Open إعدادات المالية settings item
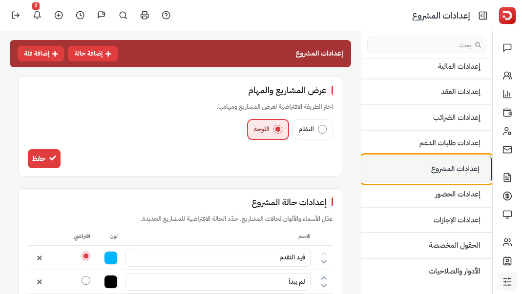 coord(426,66)
